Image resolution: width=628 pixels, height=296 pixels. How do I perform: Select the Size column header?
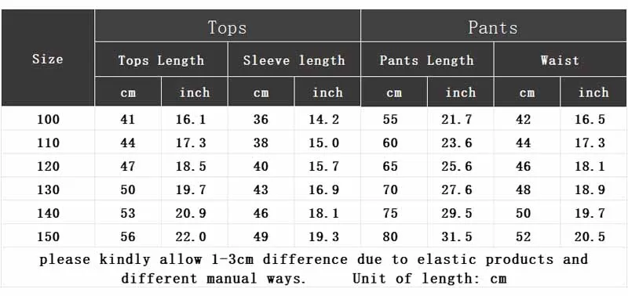coord(48,58)
